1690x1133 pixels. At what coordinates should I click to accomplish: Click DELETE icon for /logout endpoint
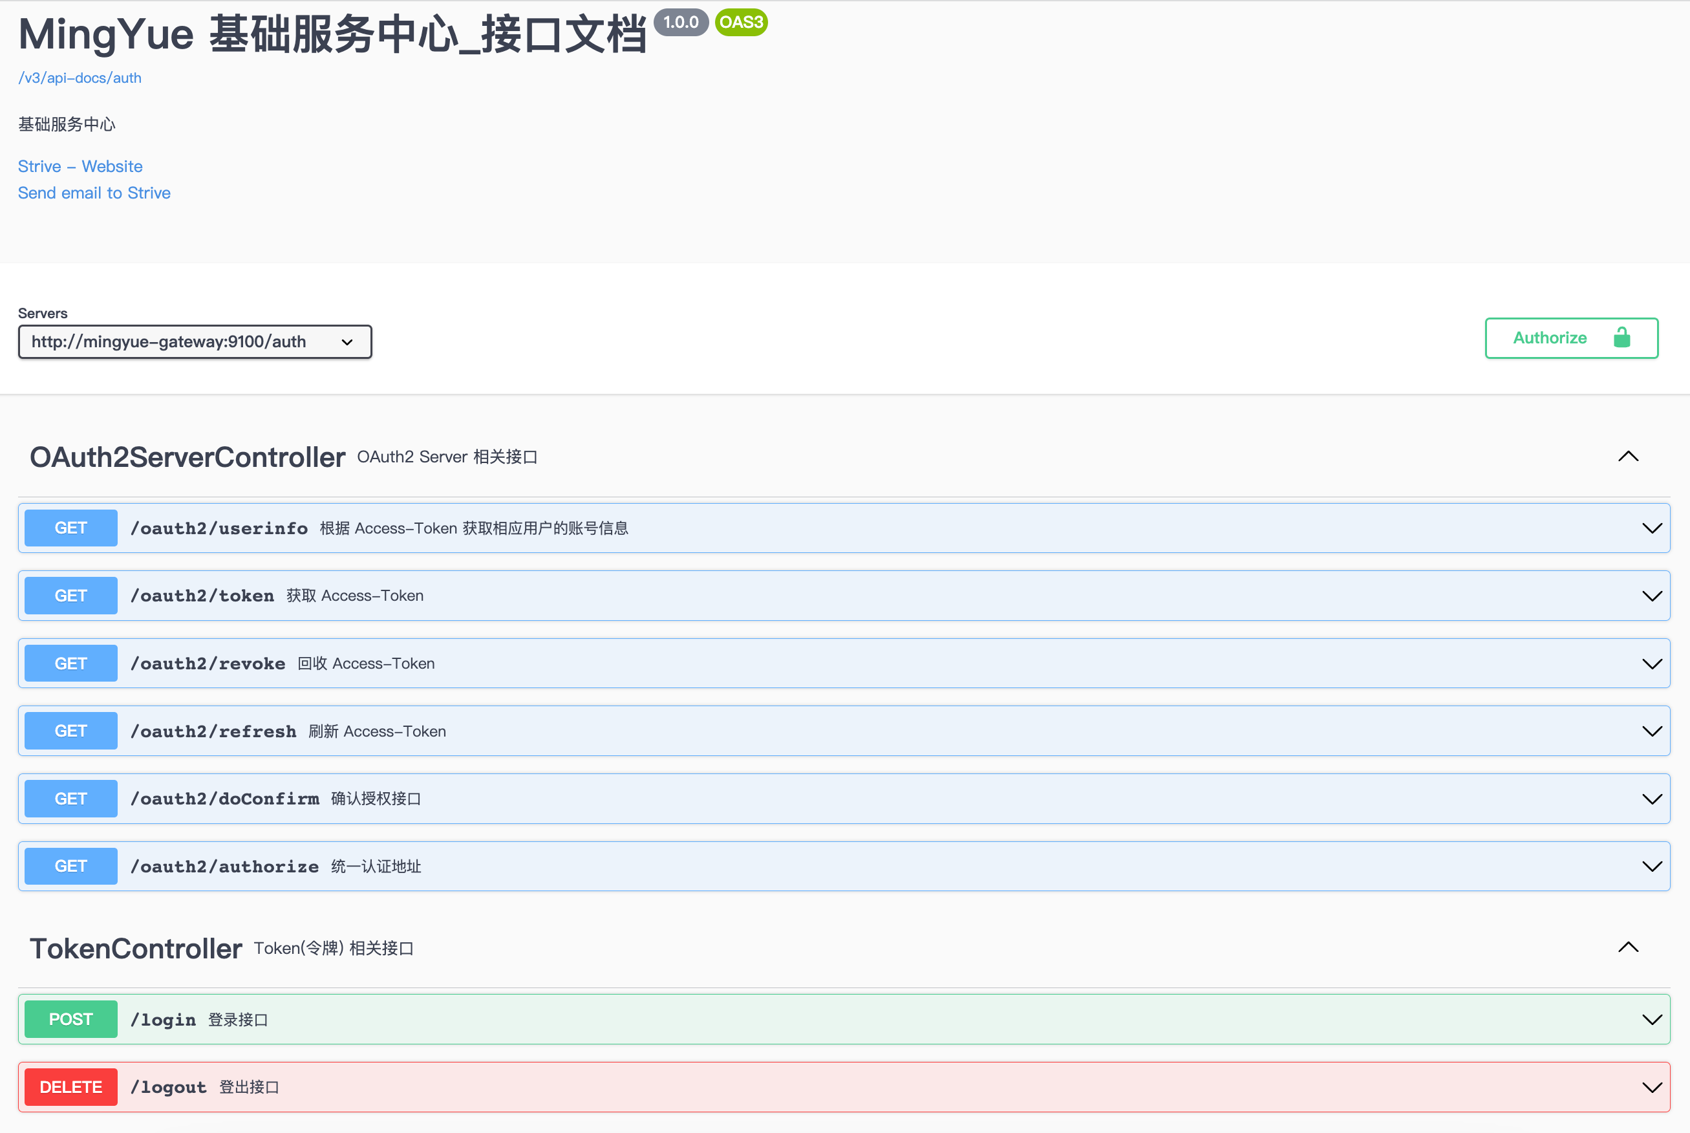tap(72, 1086)
